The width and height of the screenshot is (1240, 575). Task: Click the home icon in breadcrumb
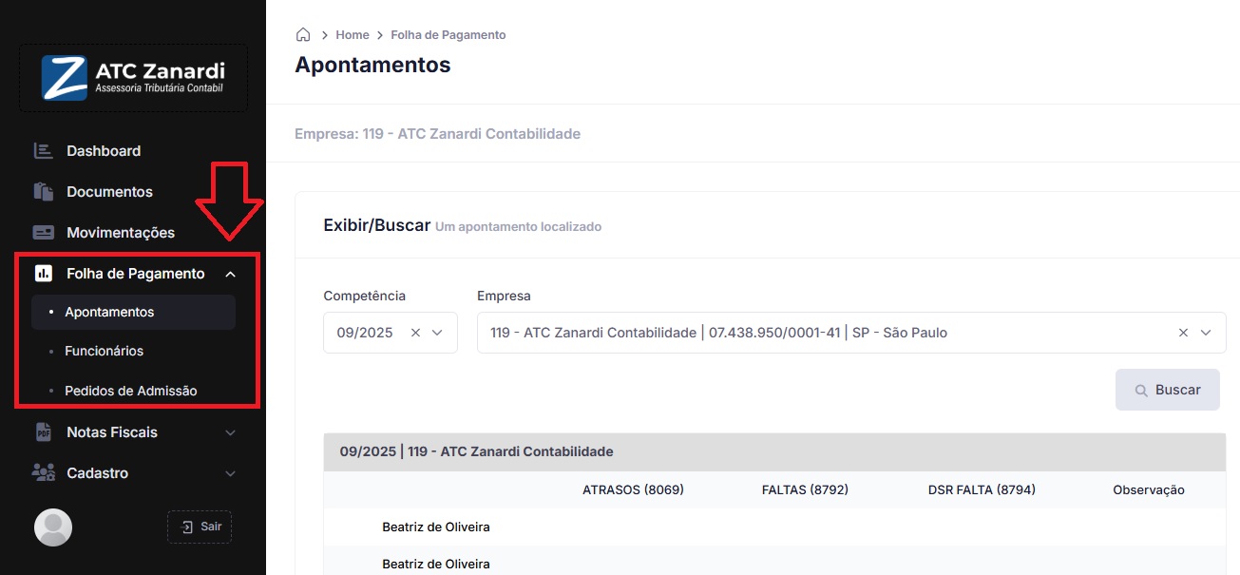[x=303, y=35]
